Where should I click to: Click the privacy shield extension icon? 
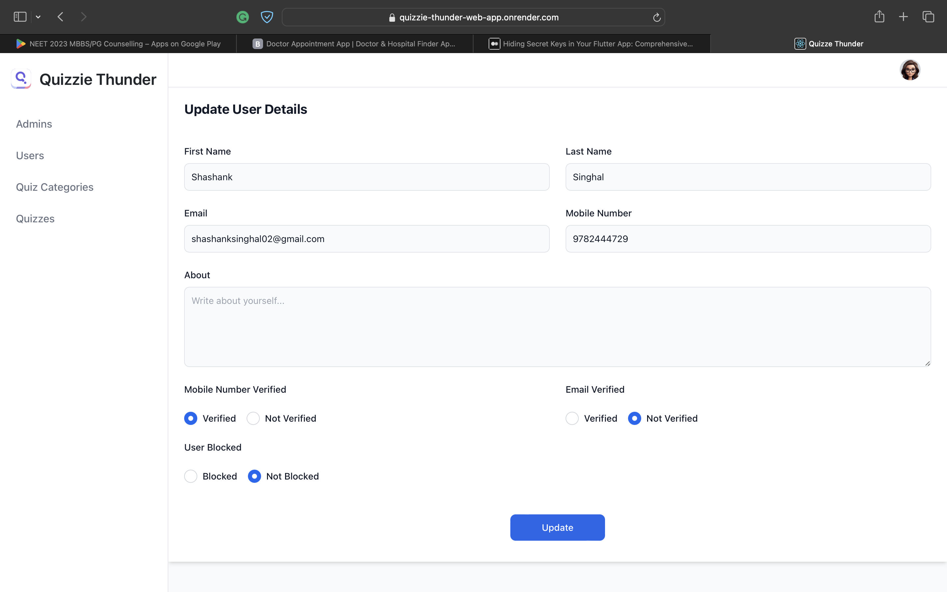pos(267,17)
